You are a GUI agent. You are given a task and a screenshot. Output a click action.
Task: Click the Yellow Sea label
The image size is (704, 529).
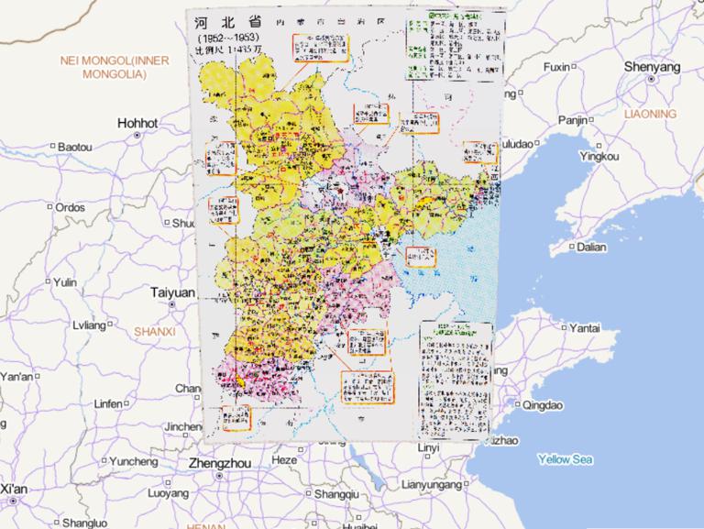[566, 459]
